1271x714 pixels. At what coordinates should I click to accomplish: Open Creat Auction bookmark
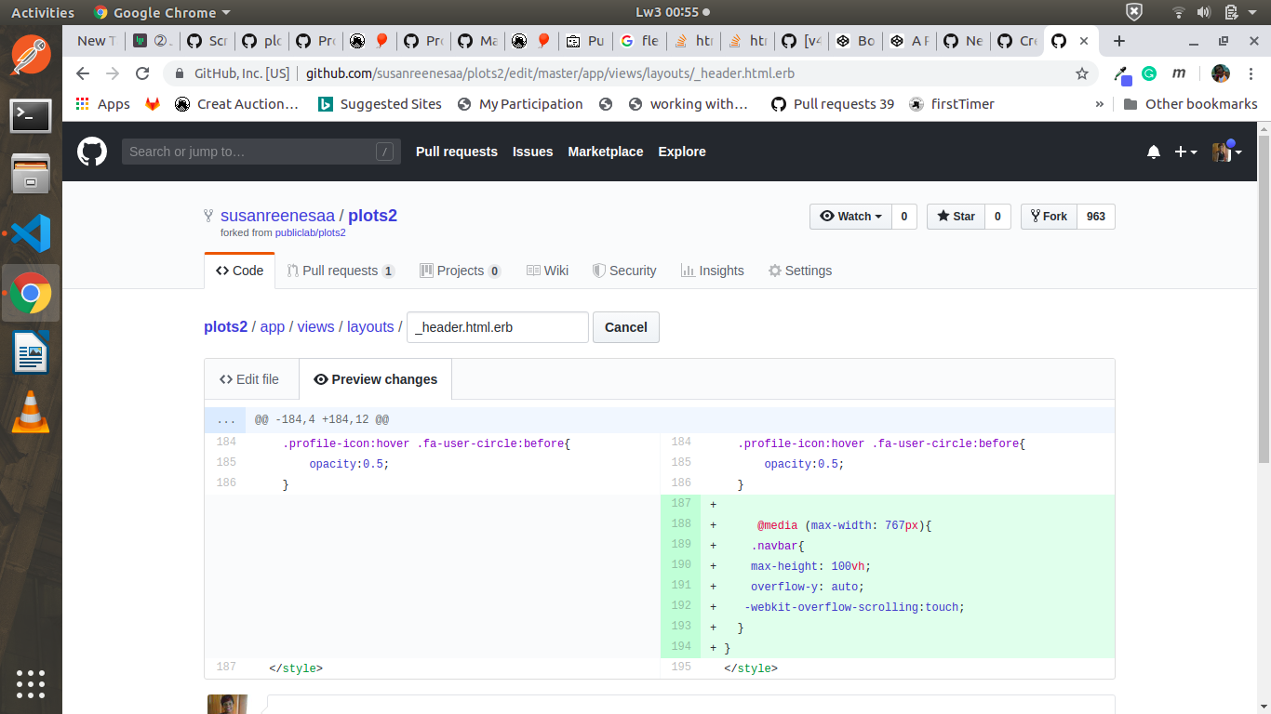(237, 104)
